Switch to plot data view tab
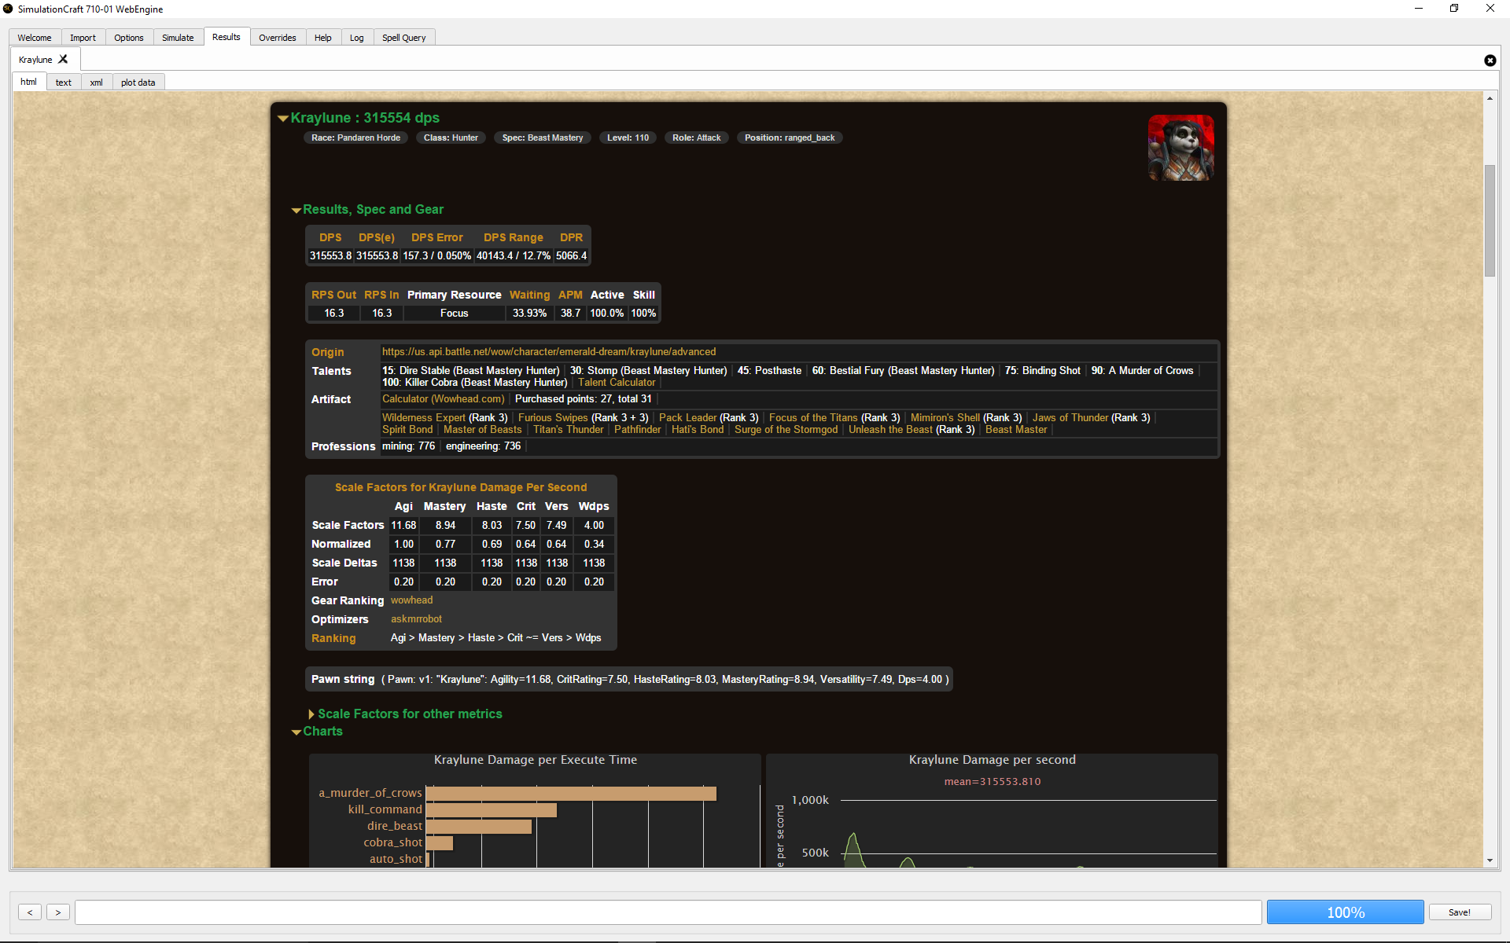 tap(138, 83)
